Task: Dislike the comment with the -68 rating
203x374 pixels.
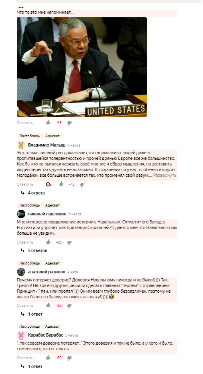Action: 69,123
